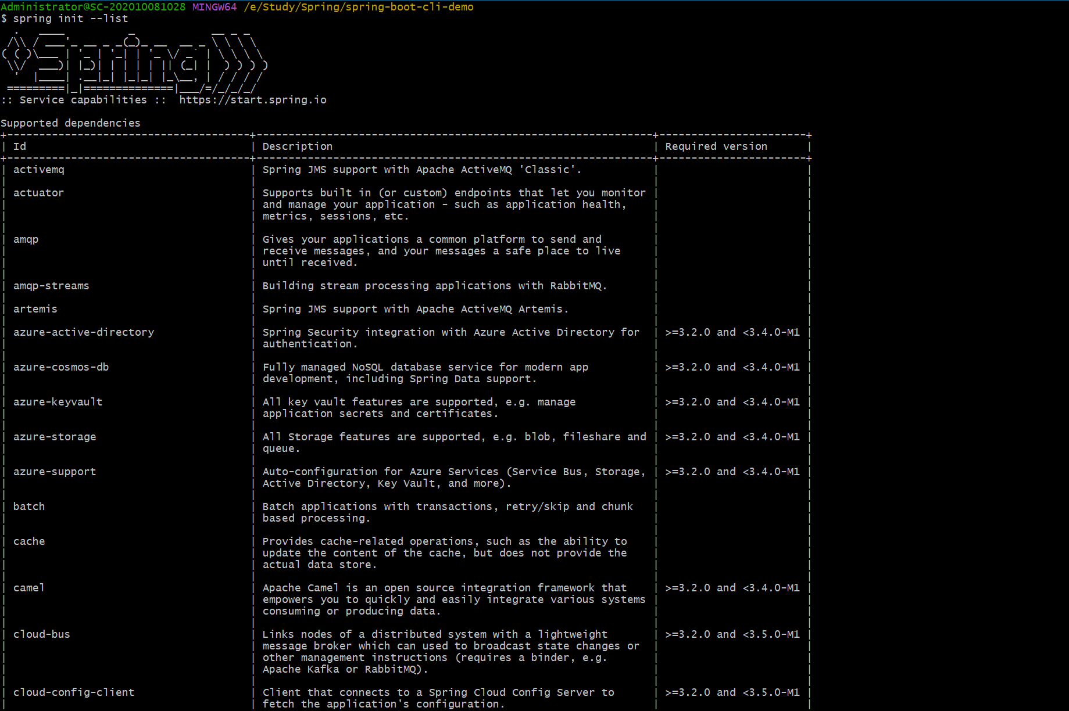Click 'Auto-configuration for Azure Services' line
Screen dimensions: 1069x711
[x=454, y=472]
